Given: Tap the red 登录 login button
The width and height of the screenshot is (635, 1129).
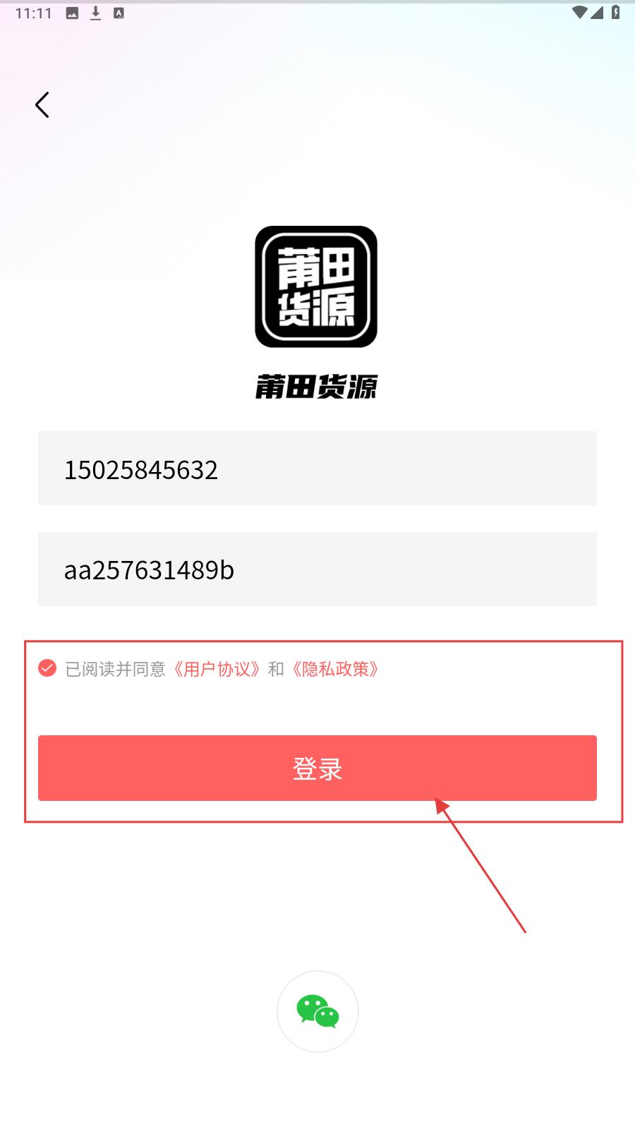Looking at the screenshot, I should tap(317, 768).
